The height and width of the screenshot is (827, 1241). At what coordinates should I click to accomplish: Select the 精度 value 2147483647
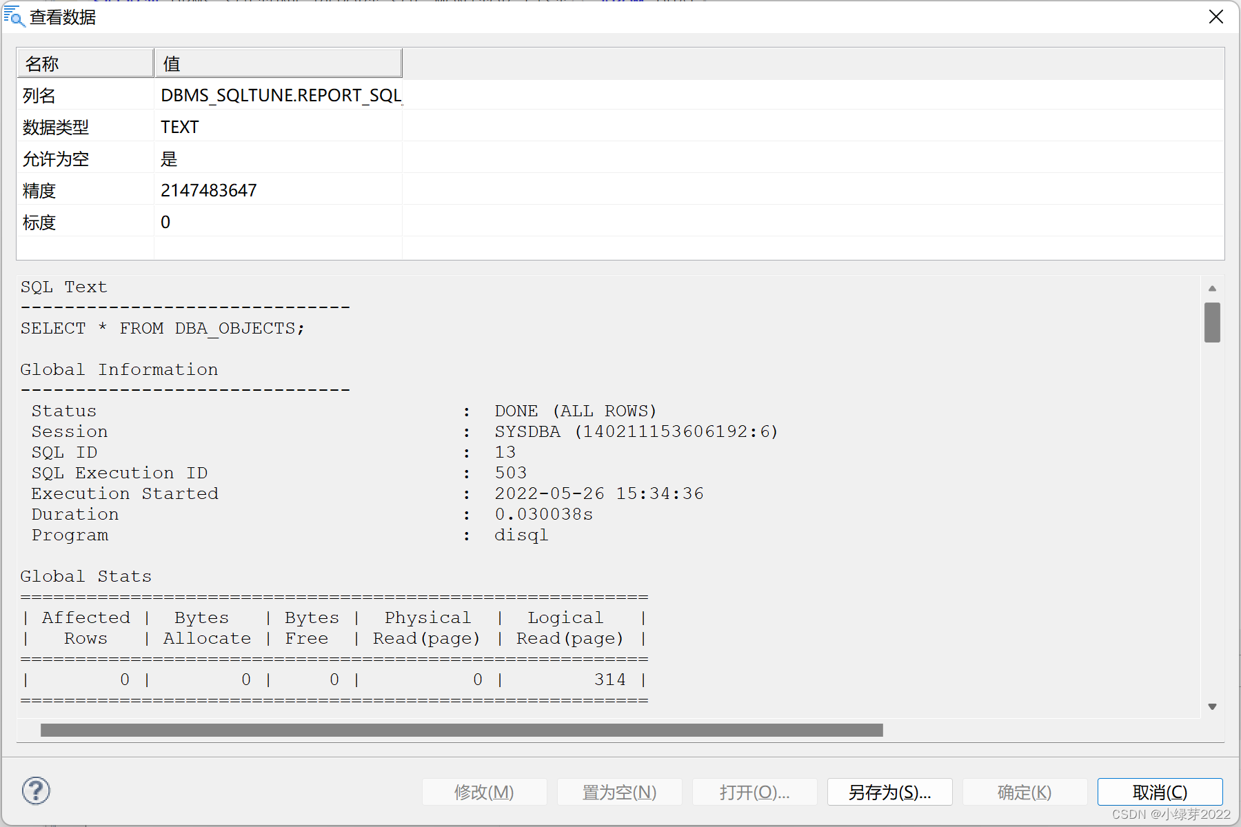pyautogui.click(x=209, y=190)
